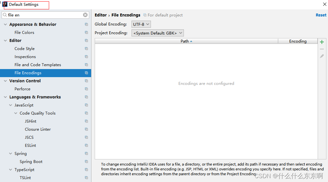Click project-level icon next to Code Style
Screen dimensions: 328x182
pyautogui.click(x=86, y=48)
